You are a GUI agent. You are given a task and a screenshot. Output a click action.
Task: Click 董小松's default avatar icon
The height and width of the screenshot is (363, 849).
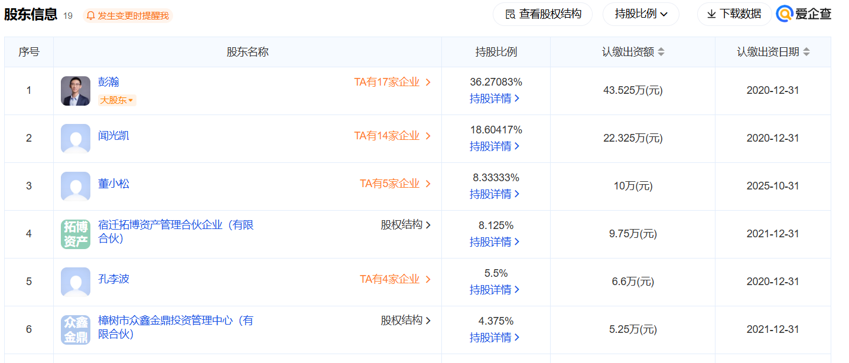tap(76, 187)
